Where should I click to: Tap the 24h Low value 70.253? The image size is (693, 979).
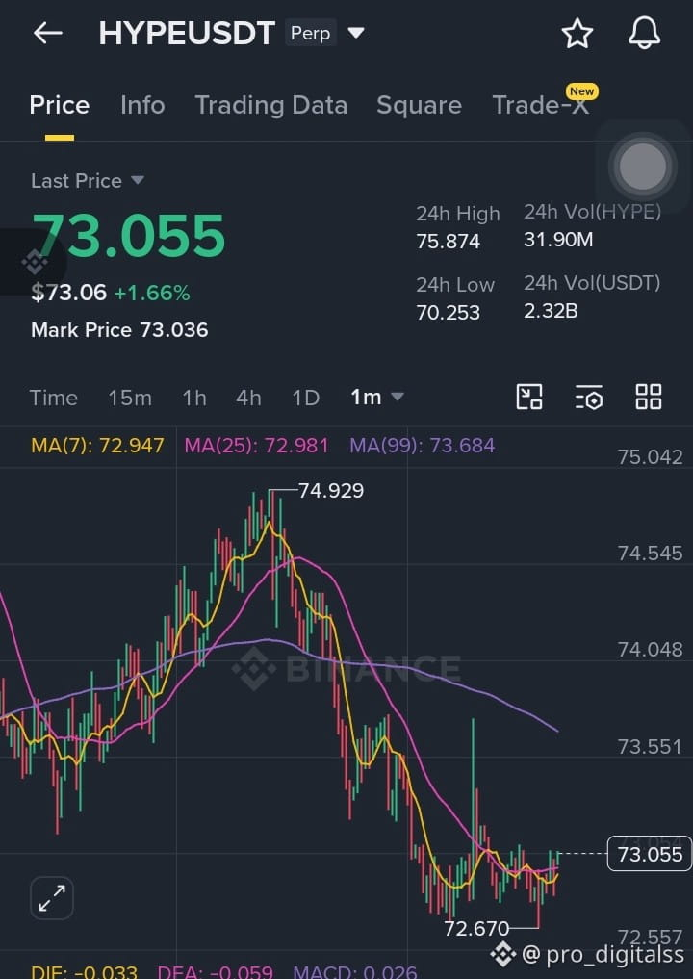pos(449,312)
